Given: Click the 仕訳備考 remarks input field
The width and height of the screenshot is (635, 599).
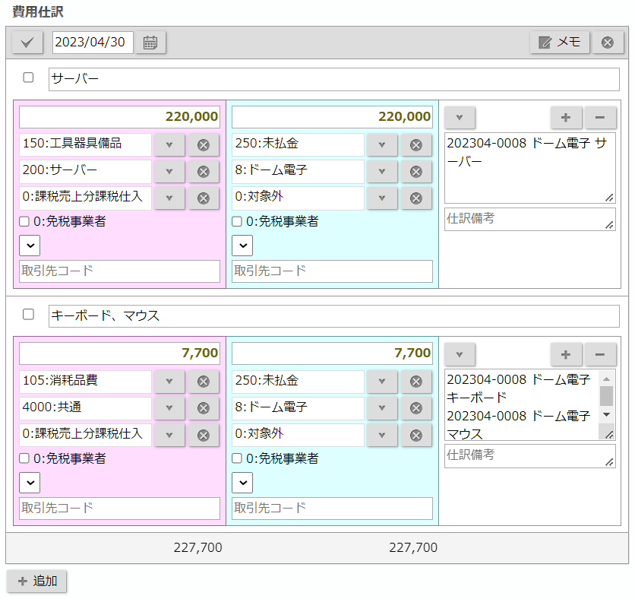Looking at the screenshot, I should [529, 219].
